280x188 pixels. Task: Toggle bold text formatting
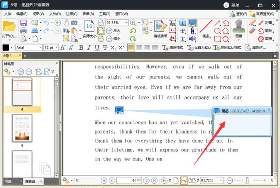click(x=81, y=47)
